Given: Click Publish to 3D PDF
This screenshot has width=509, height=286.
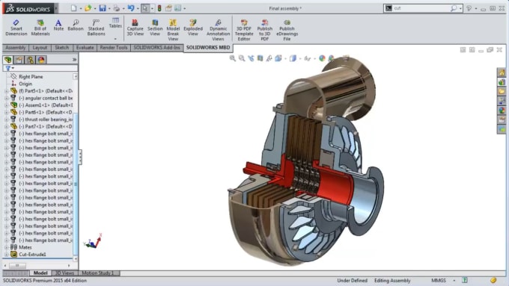Looking at the screenshot, I should (x=264, y=30).
